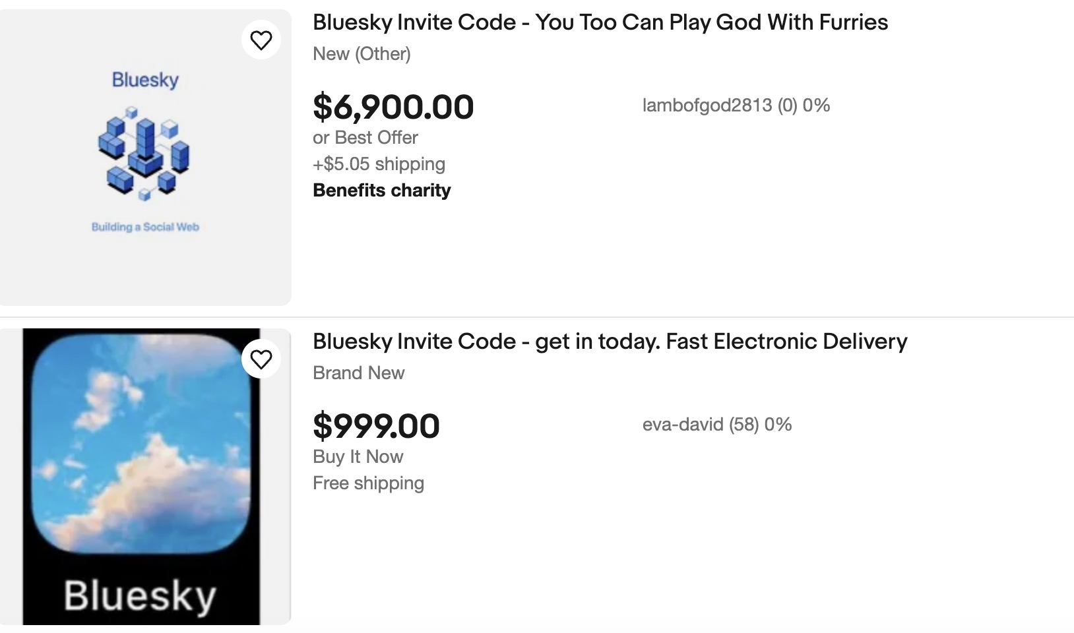
Task: Open the 'get in today. Fast Electronic Delivery' listing title
Action: 610,342
